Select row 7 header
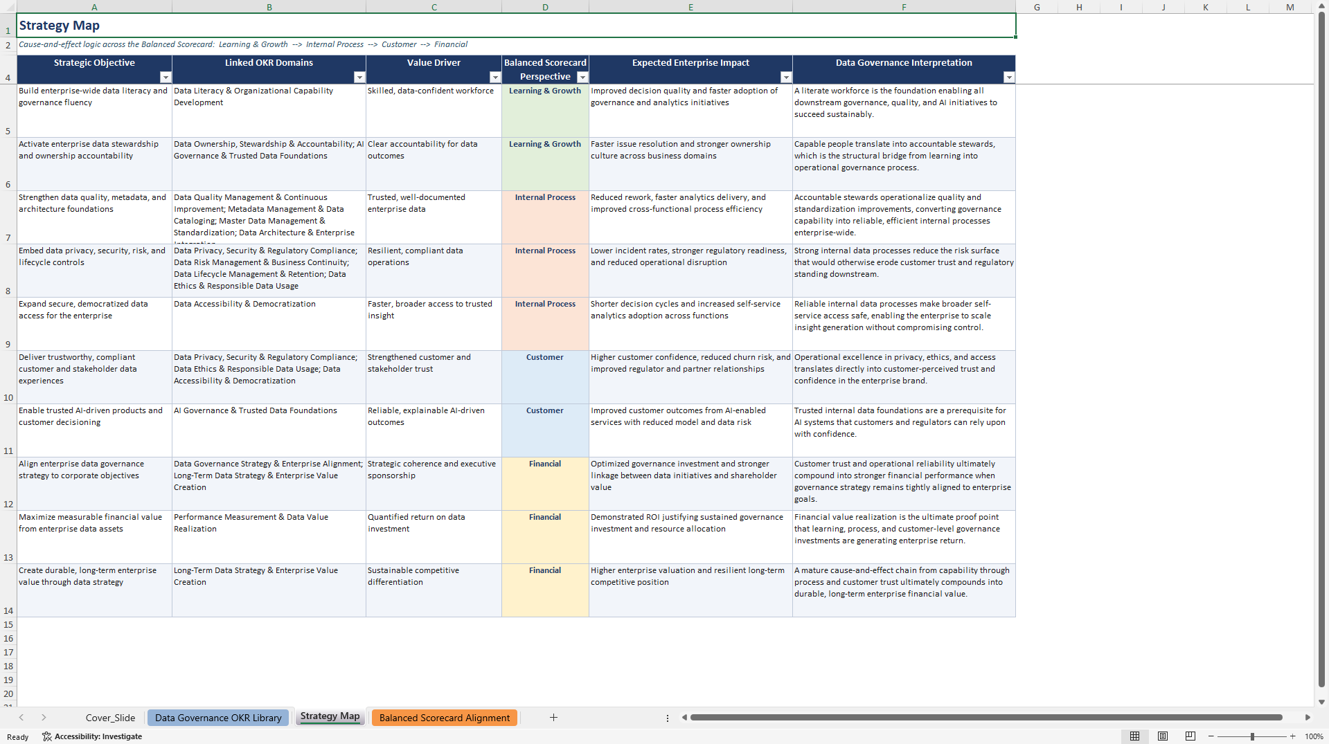 [x=8, y=217]
